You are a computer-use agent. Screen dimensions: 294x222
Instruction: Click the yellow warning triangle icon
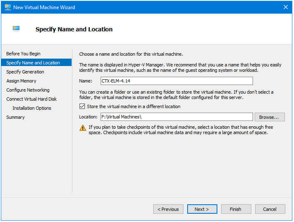tap(83, 128)
